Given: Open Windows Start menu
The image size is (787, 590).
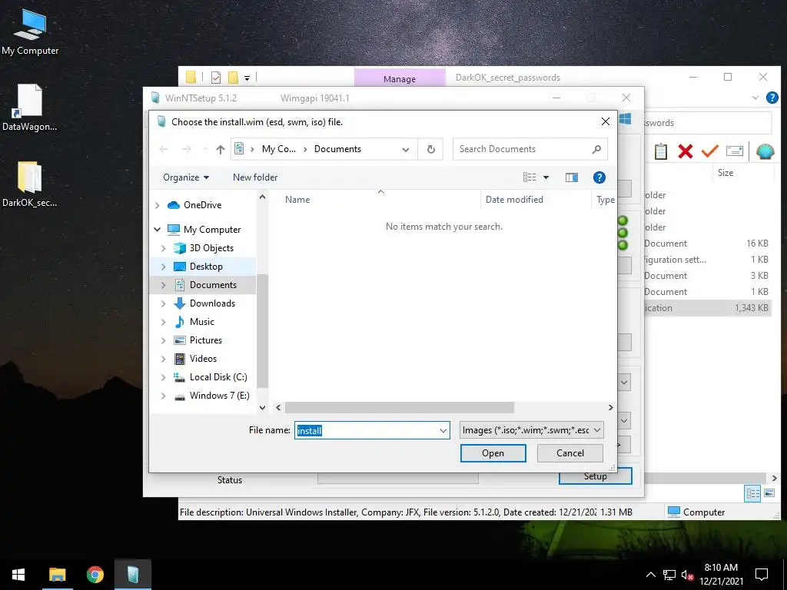Looking at the screenshot, I should (18, 575).
